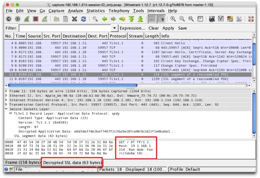Zoom in on packet text
This screenshot has height=178, width=260.
173,19
